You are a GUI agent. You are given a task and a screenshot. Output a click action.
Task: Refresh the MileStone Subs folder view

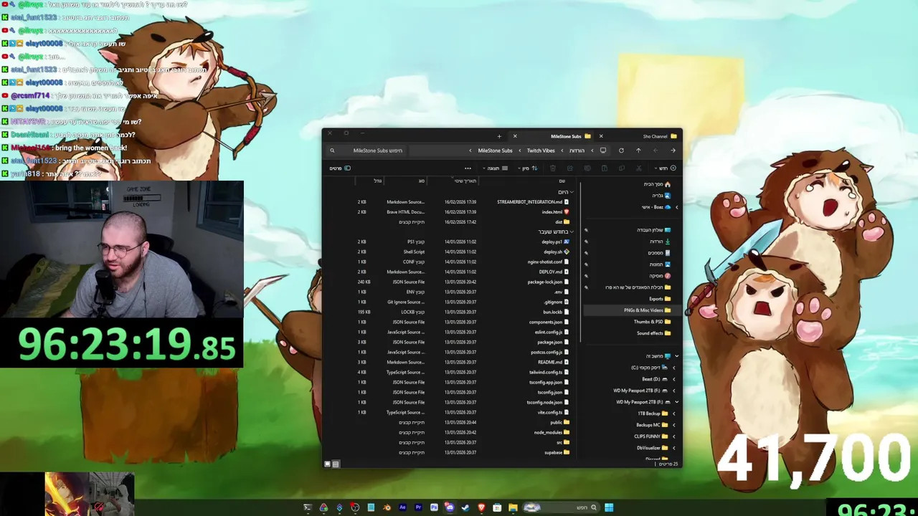tap(621, 150)
